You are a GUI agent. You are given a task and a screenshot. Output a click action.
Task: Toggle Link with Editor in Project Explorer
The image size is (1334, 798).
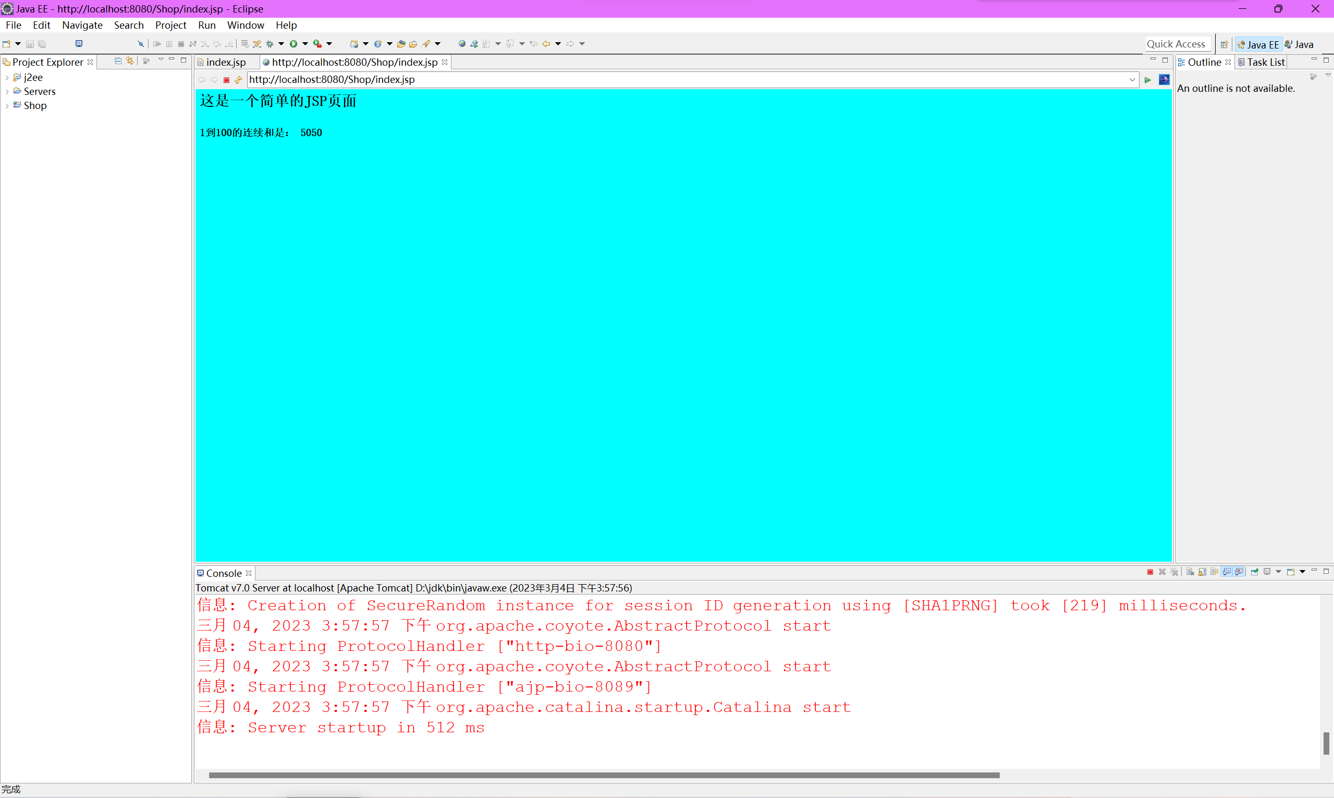point(130,61)
